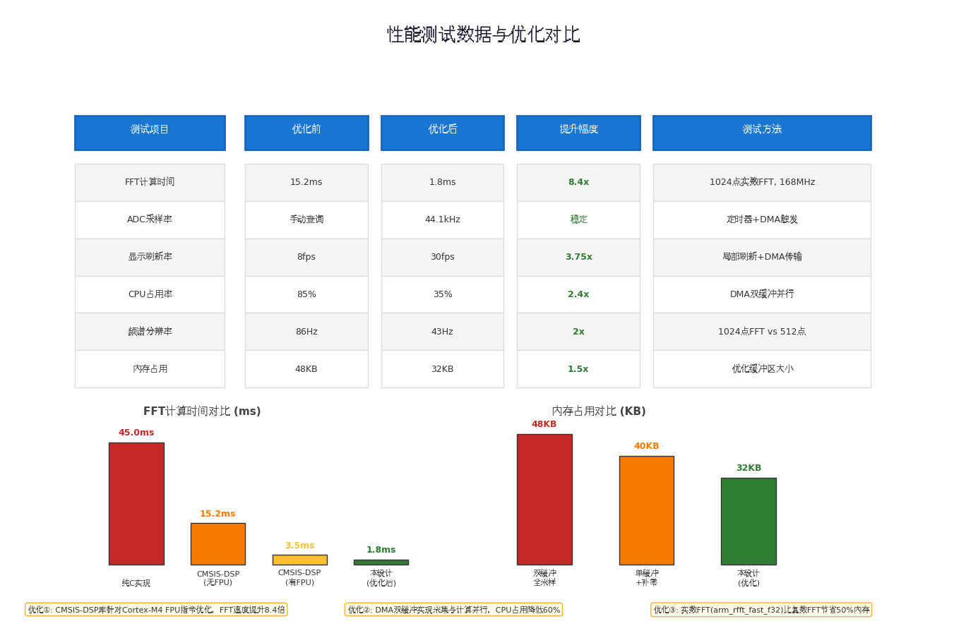Click the 1.8ms table cell
The width and height of the screenshot is (966, 626).
(443, 183)
